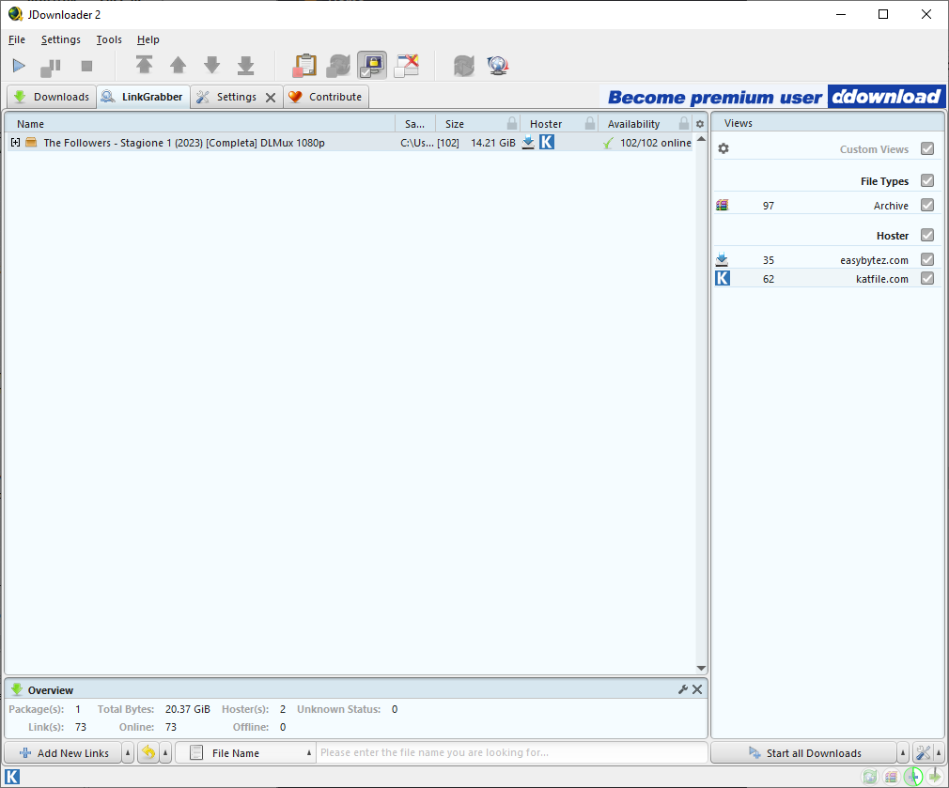Click the yellow undo arrow button
Viewport: 949px width, 788px height.
148,753
